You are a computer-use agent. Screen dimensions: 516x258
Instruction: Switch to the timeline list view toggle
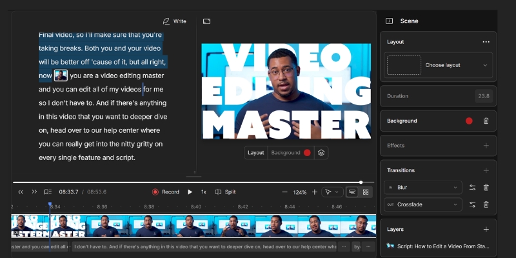(352, 192)
